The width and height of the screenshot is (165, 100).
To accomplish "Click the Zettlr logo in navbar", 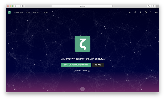I will tap(9, 12).
